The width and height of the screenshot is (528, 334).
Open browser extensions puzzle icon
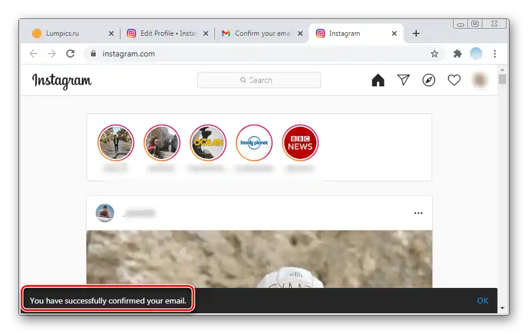coord(457,54)
